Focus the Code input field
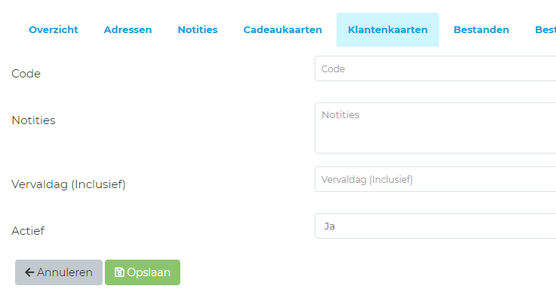 point(435,68)
